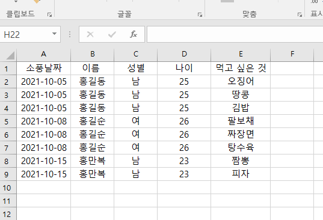
Task: Open the Clipboard group dialog launcher
Action: (49, 14)
